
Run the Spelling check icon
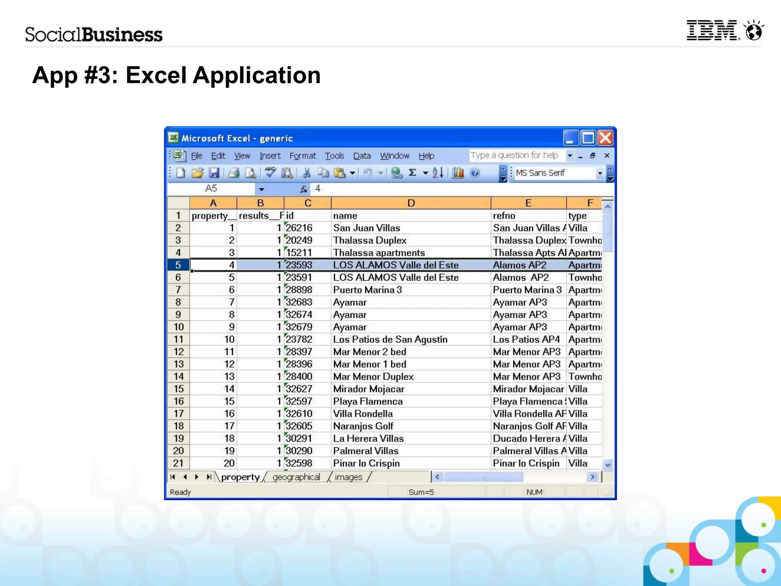click(x=270, y=173)
